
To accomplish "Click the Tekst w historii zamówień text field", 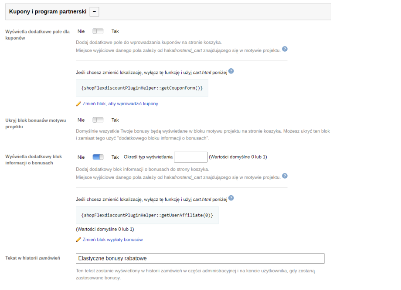I will (x=200, y=258).
